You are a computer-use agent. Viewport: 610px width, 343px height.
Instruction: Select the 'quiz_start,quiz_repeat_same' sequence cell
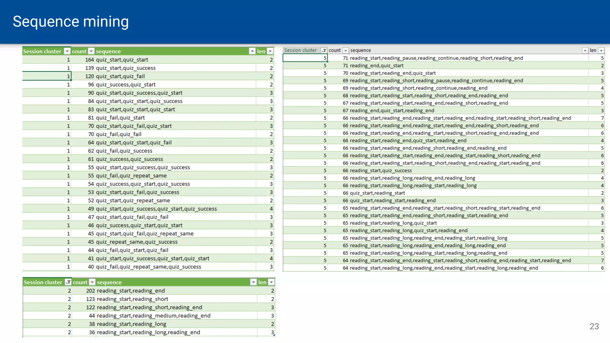(x=175, y=200)
